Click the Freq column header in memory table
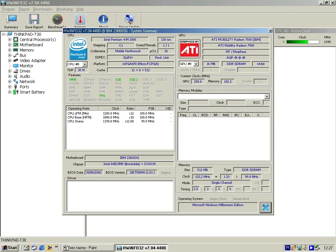336x252 pixels. click(x=183, y=115)
